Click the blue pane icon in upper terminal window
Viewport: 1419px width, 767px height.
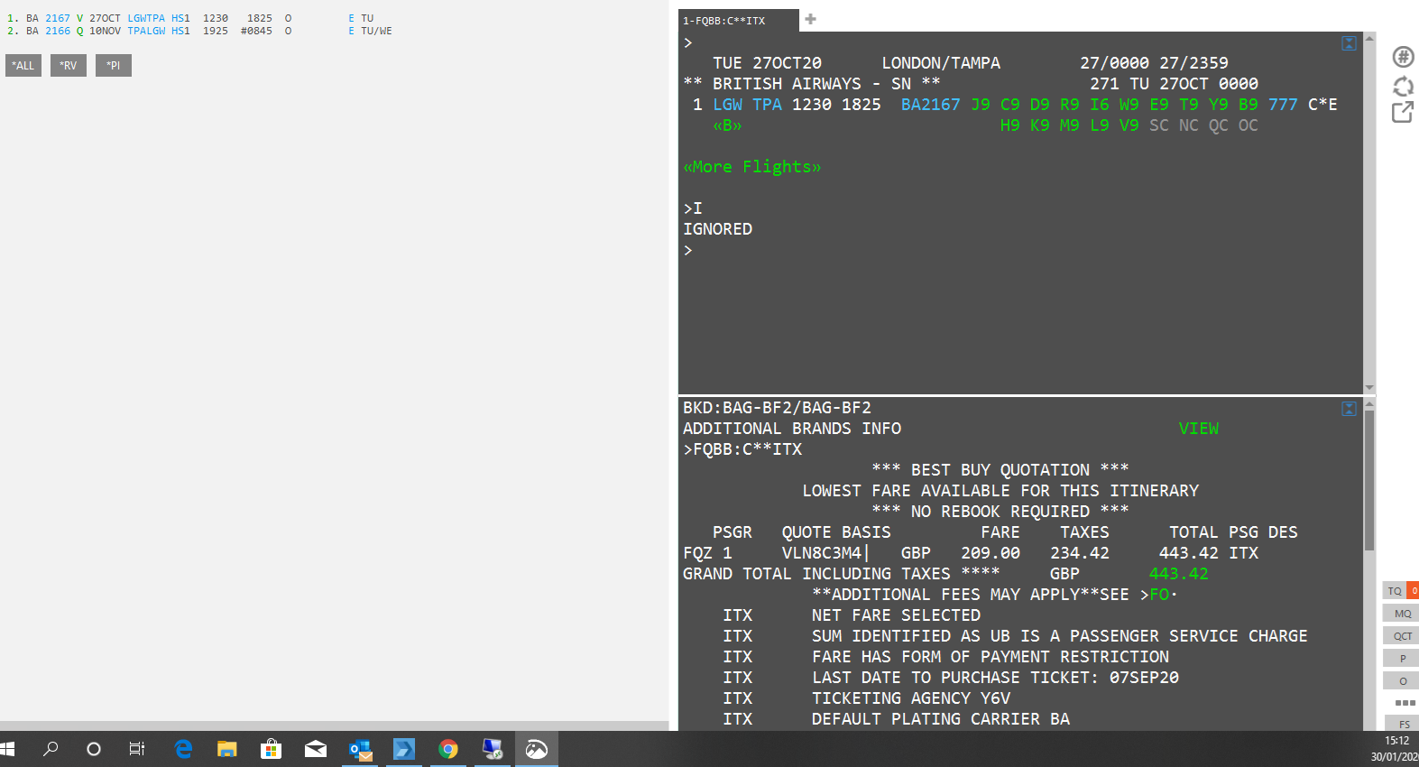[x=1349, y=43]
